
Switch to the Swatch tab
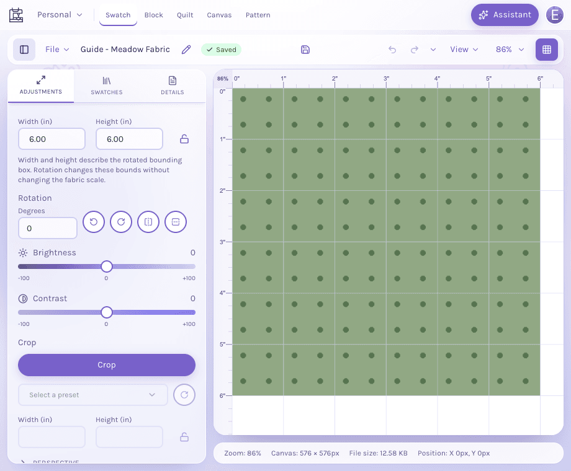pos(118,15)
